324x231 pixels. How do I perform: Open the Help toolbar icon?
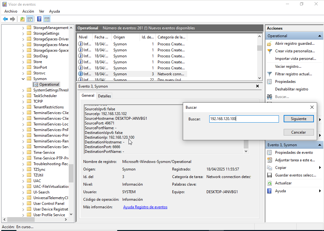[x=39, y=19]
